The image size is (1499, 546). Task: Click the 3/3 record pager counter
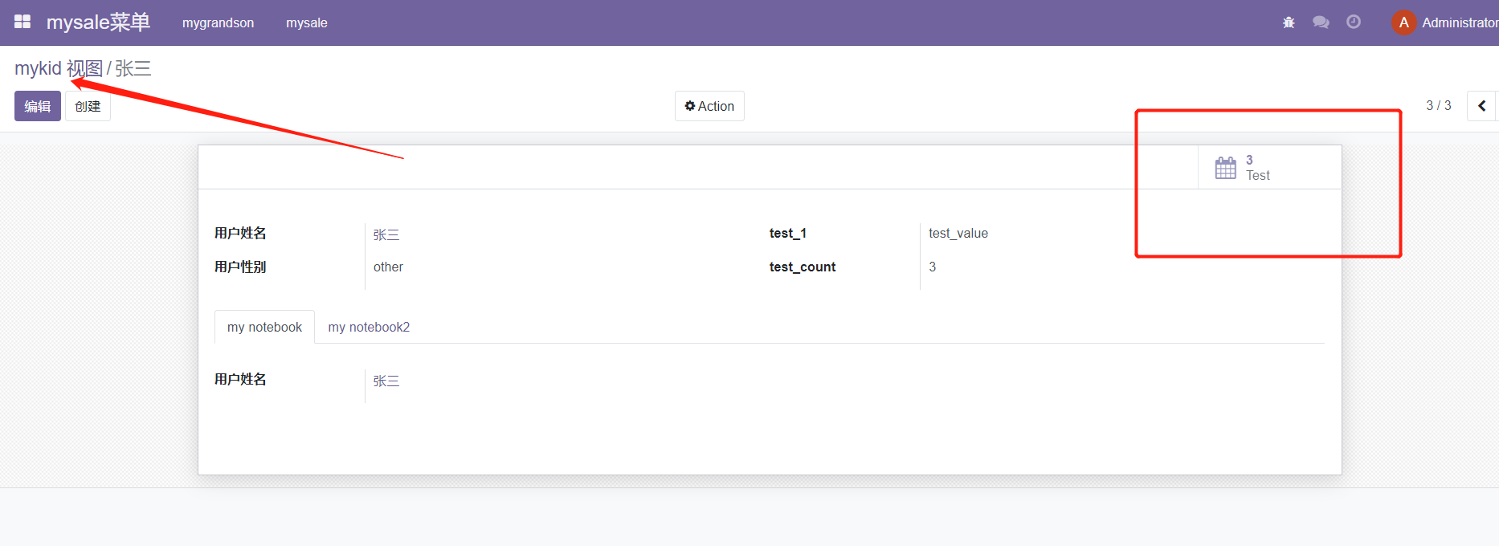click(1439, 105)
